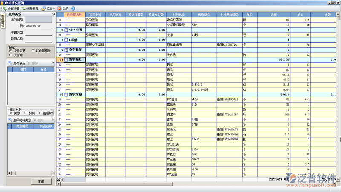This screenshot has width=341, height=192.
Task: Click the overflow chevron beside 选择单位 toolbar
Action: pos(52,63)
